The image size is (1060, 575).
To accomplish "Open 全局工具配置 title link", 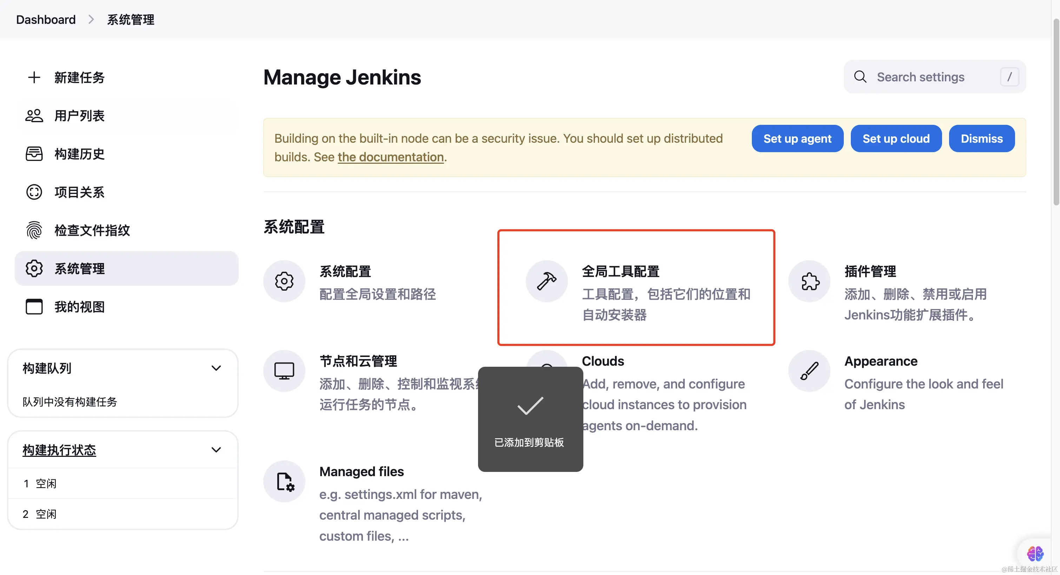I will 621,271.
